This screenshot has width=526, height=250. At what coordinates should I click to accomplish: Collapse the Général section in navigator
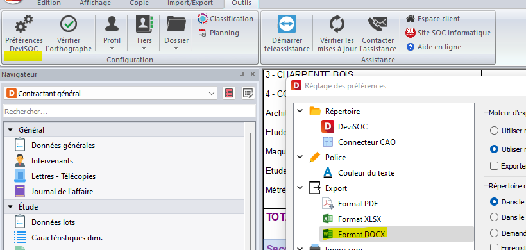click(10, 129)
